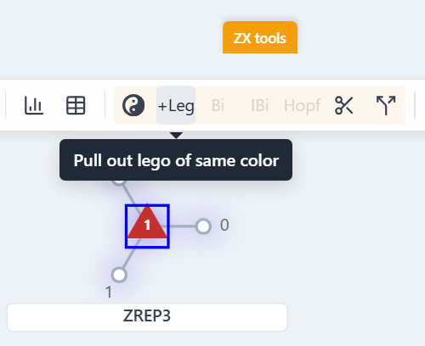The height and width of the screenshot is (346, 425).
Task: Click the ZREP3 name field
Action: (147, 317)
